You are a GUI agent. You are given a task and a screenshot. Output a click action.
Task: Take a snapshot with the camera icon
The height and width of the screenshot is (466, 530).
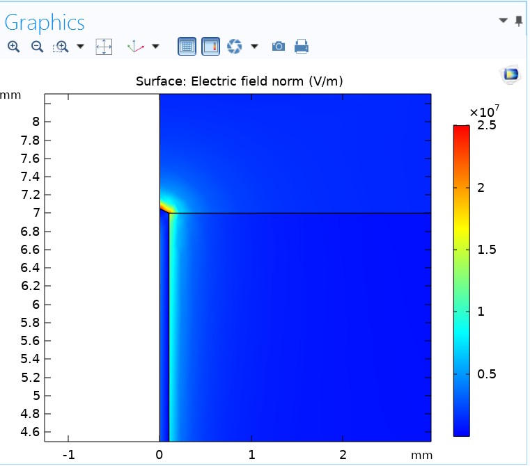tap(279, 47)
